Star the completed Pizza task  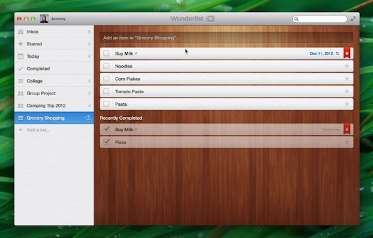tap(347, 142)
